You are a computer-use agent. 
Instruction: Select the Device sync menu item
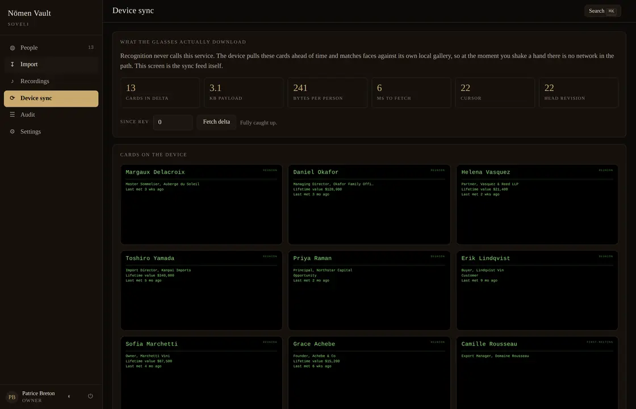coord(51,99)
